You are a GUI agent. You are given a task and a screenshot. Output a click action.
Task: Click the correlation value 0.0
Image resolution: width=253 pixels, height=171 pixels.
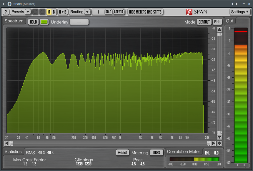pos(216,153)
